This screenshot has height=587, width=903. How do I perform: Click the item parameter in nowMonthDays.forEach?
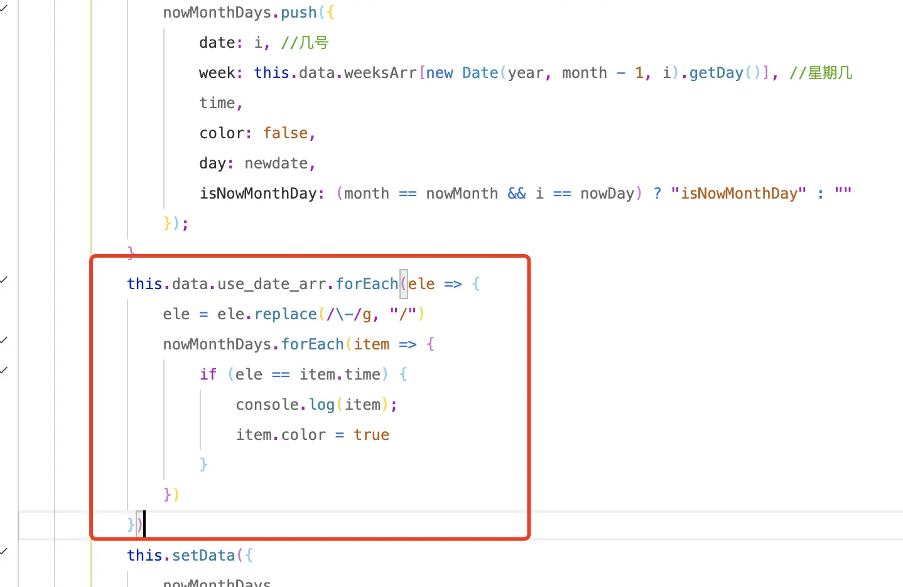point(371,344)
